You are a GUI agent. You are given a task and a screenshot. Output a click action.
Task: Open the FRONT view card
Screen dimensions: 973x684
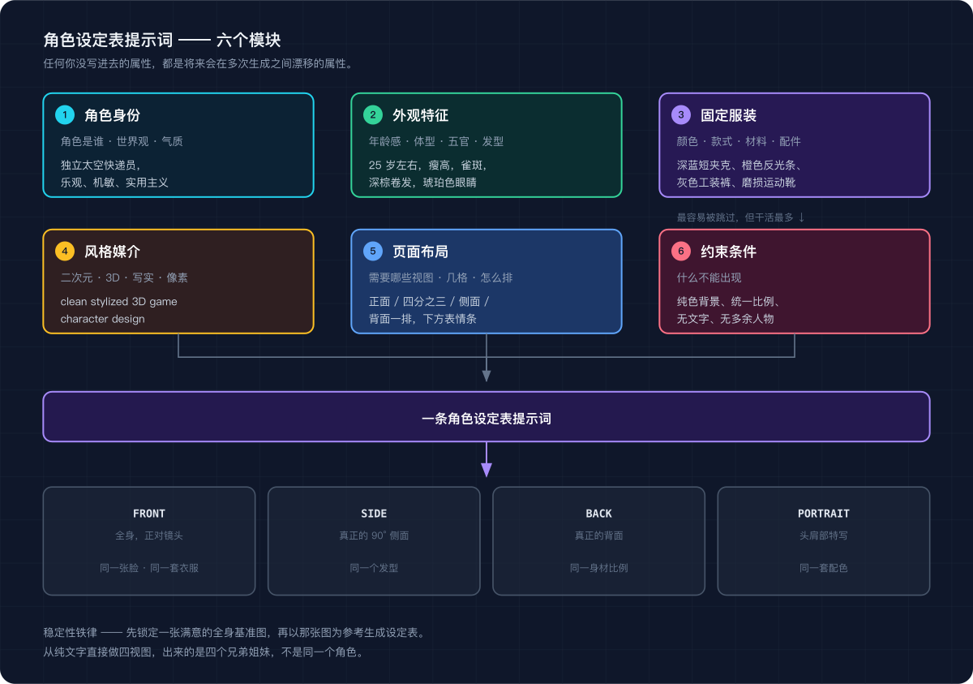[149, 541]
